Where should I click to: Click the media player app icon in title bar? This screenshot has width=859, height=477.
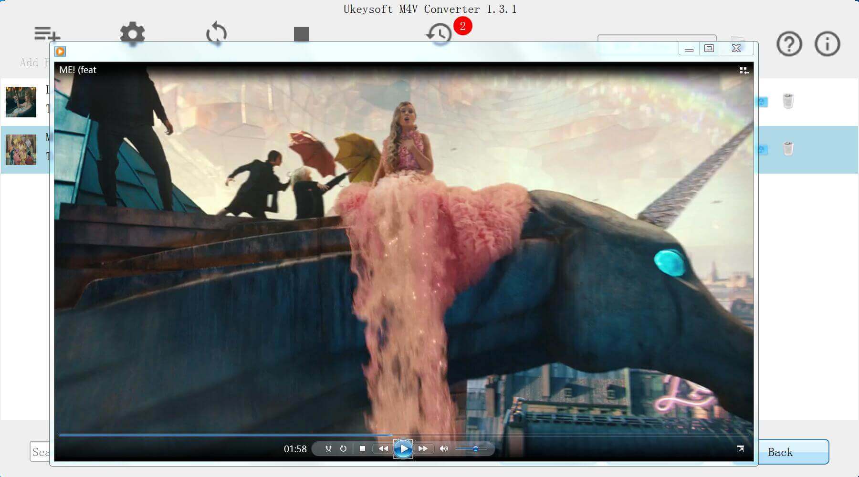point(60,51)
